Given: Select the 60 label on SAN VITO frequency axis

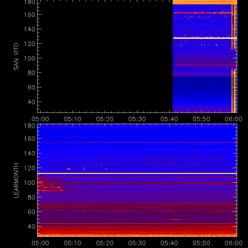Looking at the screenshot, I should (31, 87).
